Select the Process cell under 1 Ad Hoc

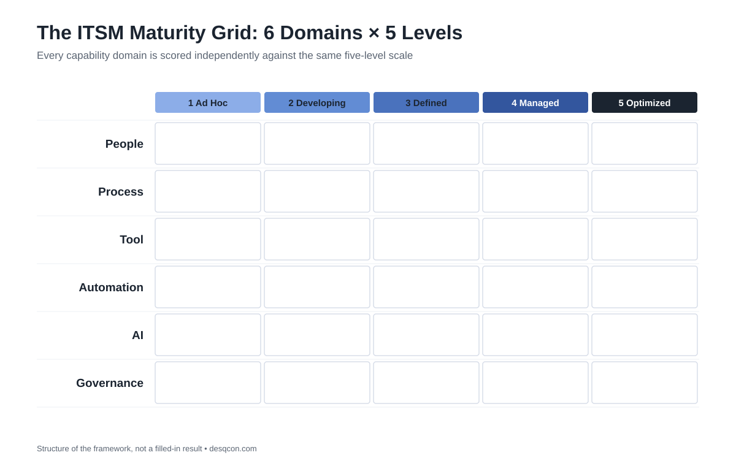pos(208,191)
